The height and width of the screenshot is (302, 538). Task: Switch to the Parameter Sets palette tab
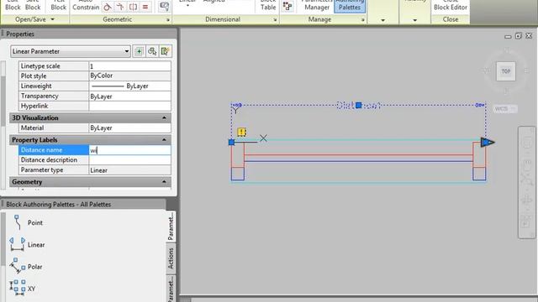click(x=171, y=289)
